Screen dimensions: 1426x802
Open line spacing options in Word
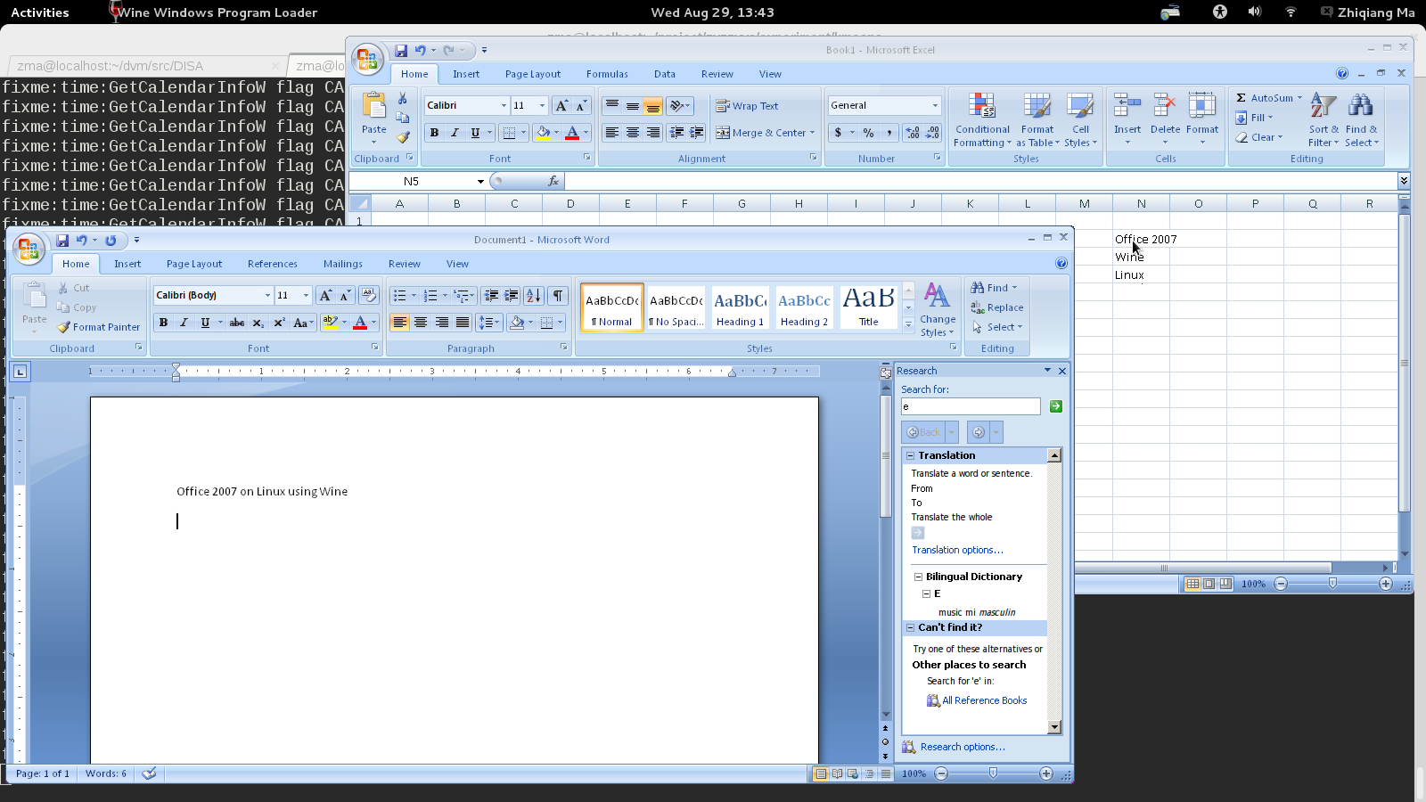489,323
